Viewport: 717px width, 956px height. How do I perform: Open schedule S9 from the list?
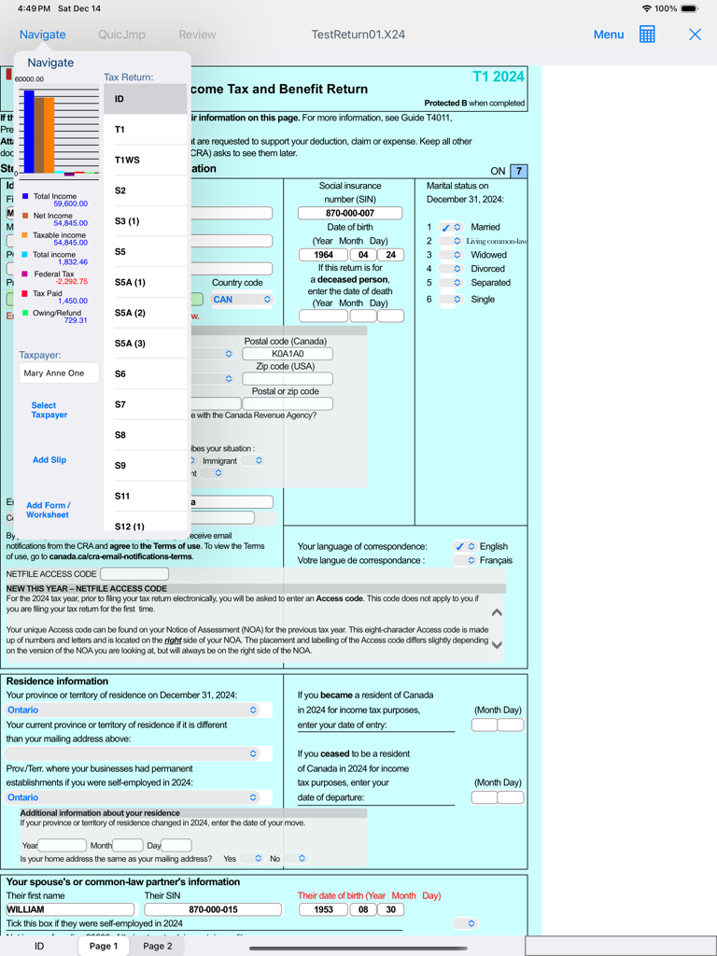pos(145,465)
